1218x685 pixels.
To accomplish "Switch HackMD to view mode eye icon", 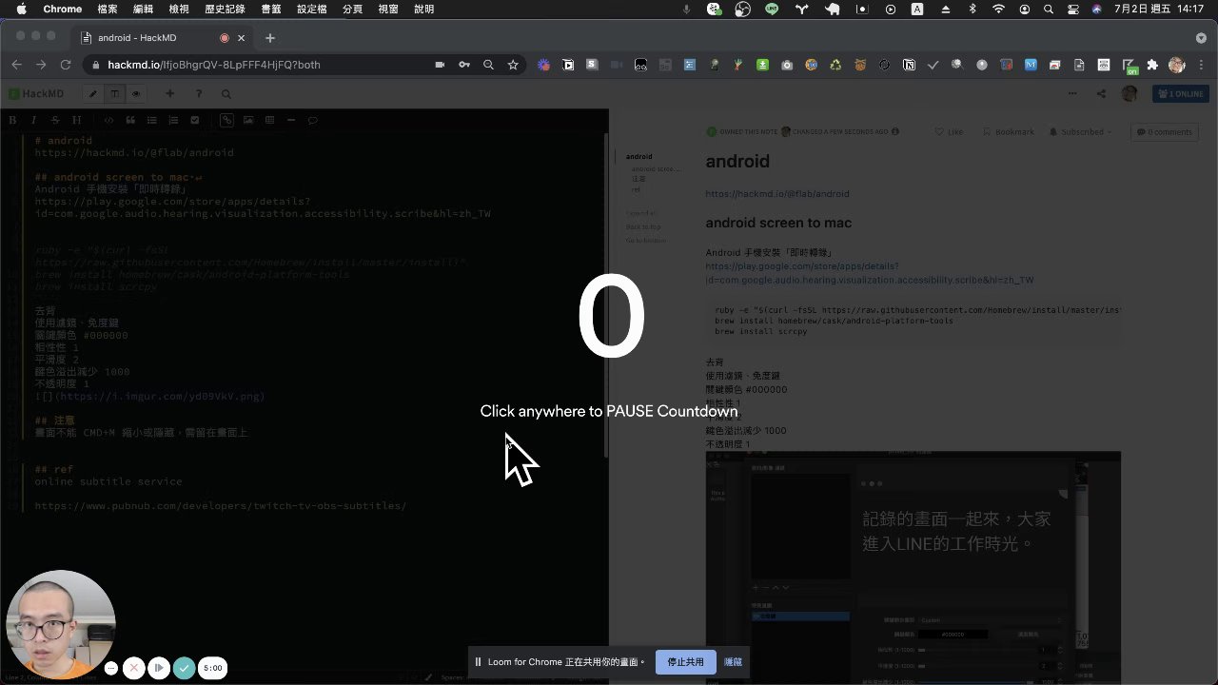I will click(137, 94).
